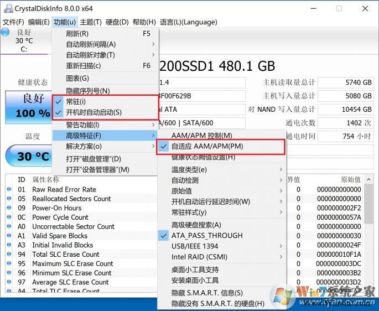Select the C: drive tab showing 良好 30 °C
This screenshot has height=311, width=379.
pos(24,40)
